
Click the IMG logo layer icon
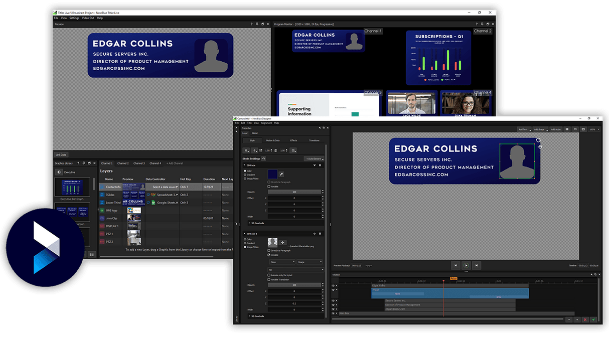102,210
